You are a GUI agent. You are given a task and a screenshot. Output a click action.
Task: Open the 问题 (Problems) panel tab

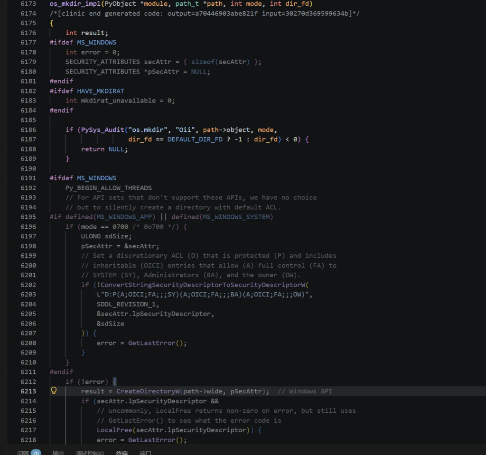pyautogui.click(x=23, y=453)
